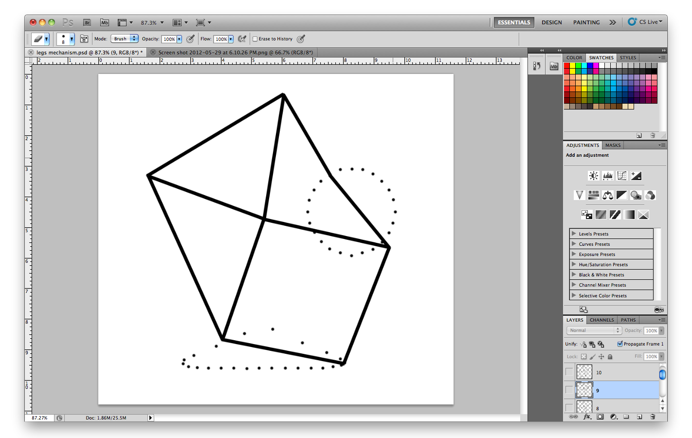Expand the Hue/Saturation Presets list
Viewport: 692px width, 438px height.
tap(574, 264)
